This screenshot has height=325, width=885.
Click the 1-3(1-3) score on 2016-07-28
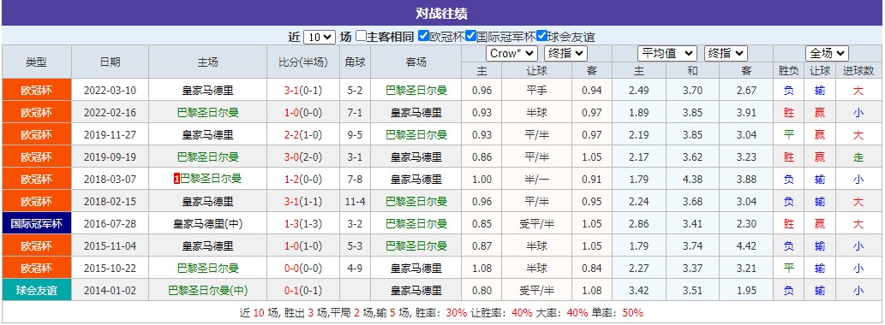pyautogui.click(x=303, y=223)
